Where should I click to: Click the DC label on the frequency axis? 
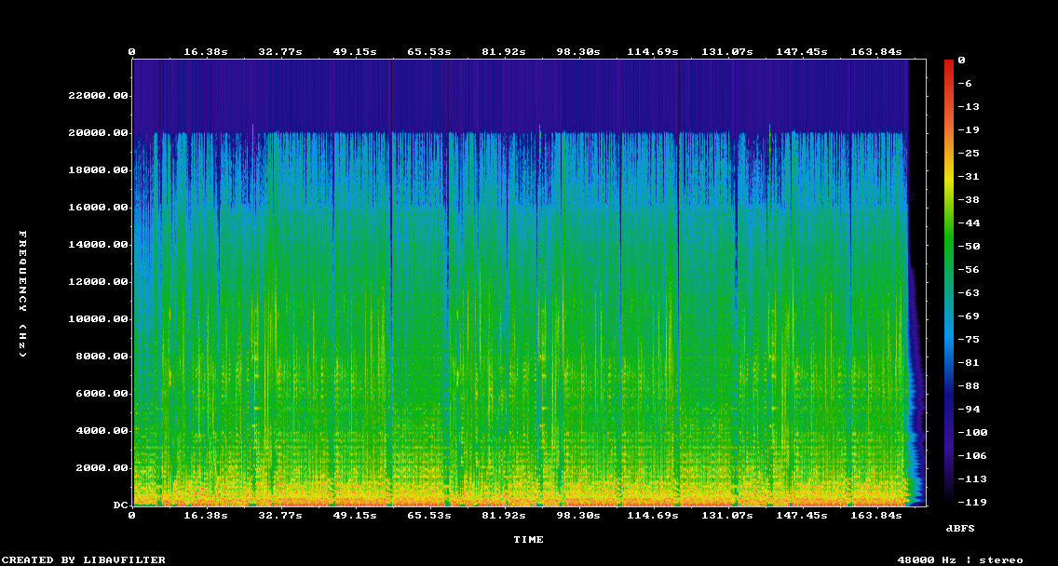coord(120,504)
